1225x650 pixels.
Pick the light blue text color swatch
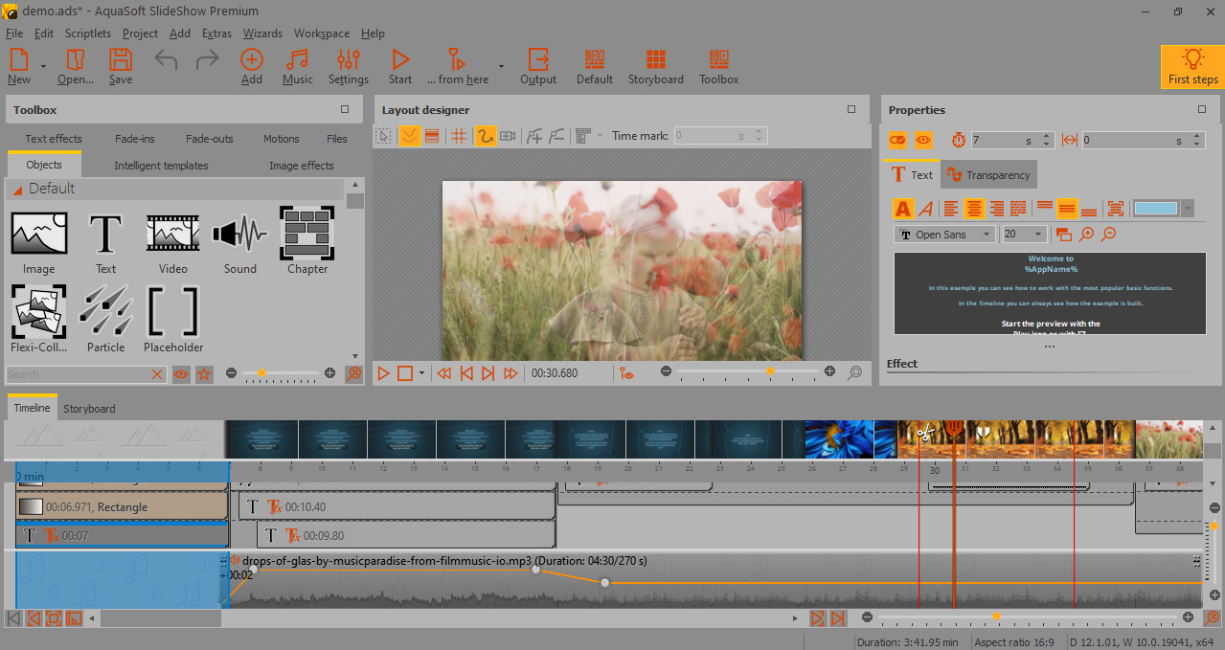1156,208
